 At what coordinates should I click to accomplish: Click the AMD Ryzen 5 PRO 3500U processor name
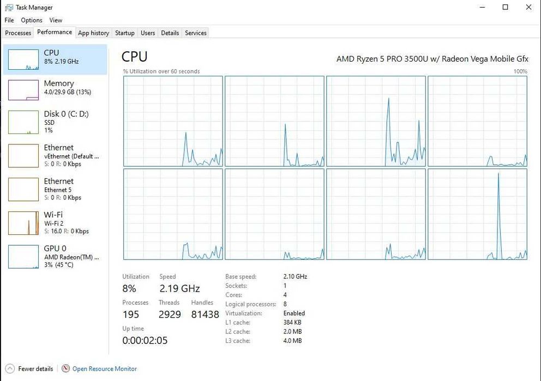coord(432,59)
